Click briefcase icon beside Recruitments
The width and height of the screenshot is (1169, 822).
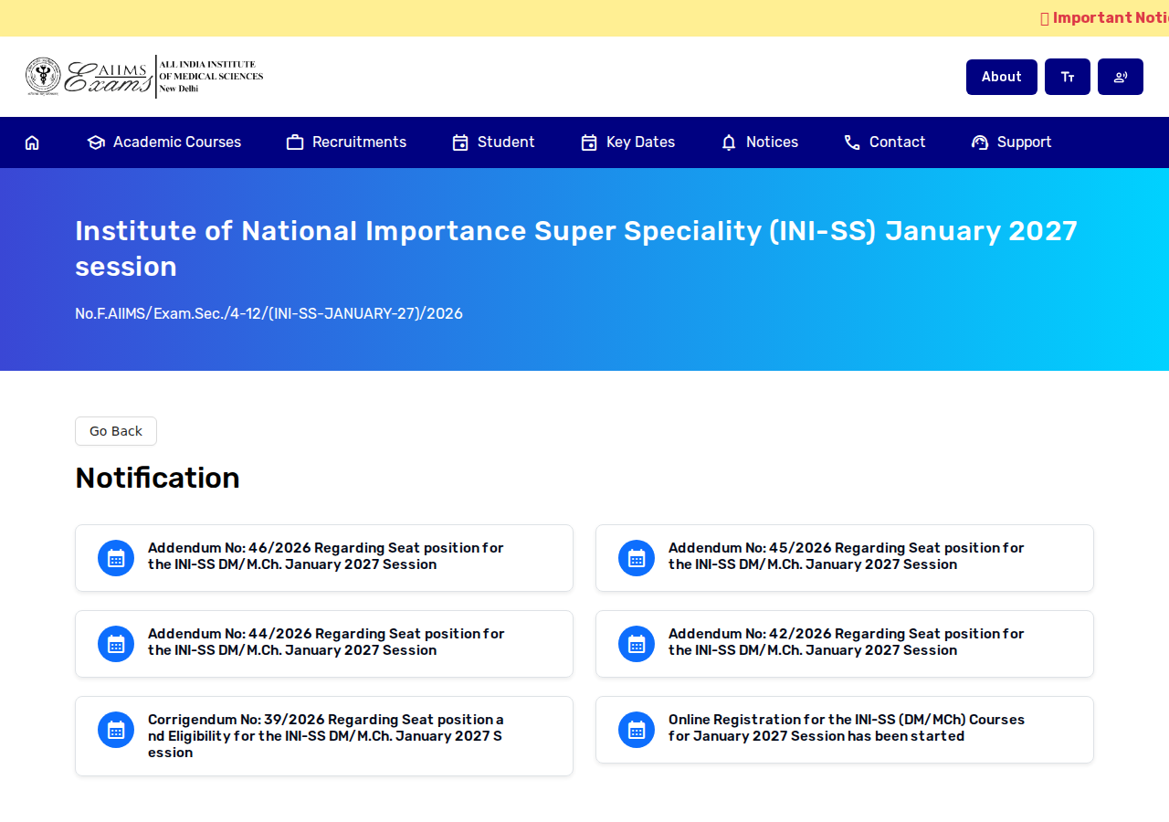pos(295,142)
